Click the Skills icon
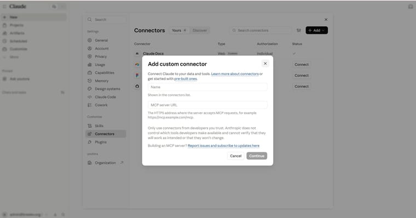416x218 pixels. coord(90,126)
